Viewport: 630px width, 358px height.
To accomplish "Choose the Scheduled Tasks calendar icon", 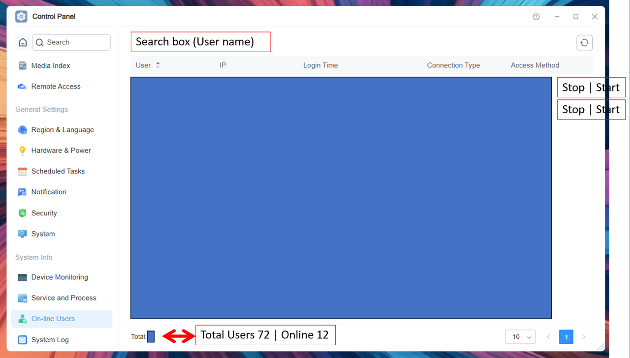I will coord(22,171).
